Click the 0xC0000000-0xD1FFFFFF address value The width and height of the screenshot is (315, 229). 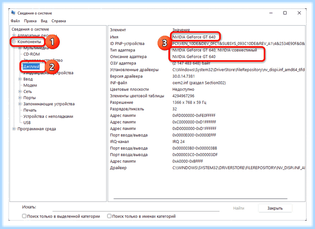click(194, 122)
